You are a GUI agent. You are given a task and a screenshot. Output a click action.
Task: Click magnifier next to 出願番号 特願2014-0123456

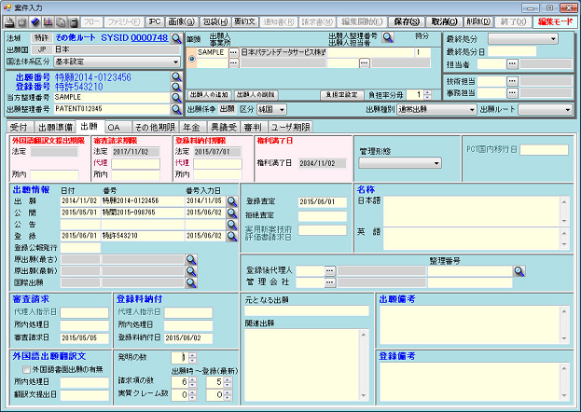click(176, 76)
